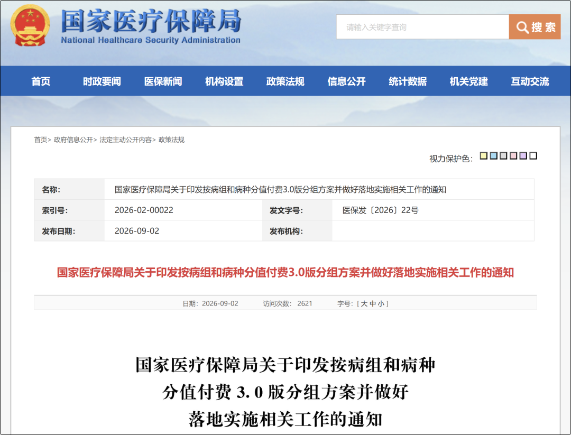Click the 日期：2026-09-02 text in info bar
Image resolution: width=571 pixels, height=435 pixels.
[x=210, y=303]
